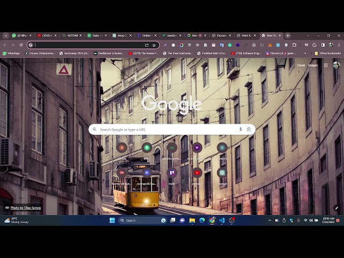344x258 pixels.
Task: Open the chatgpt shortcut
Action: point(222,176)
